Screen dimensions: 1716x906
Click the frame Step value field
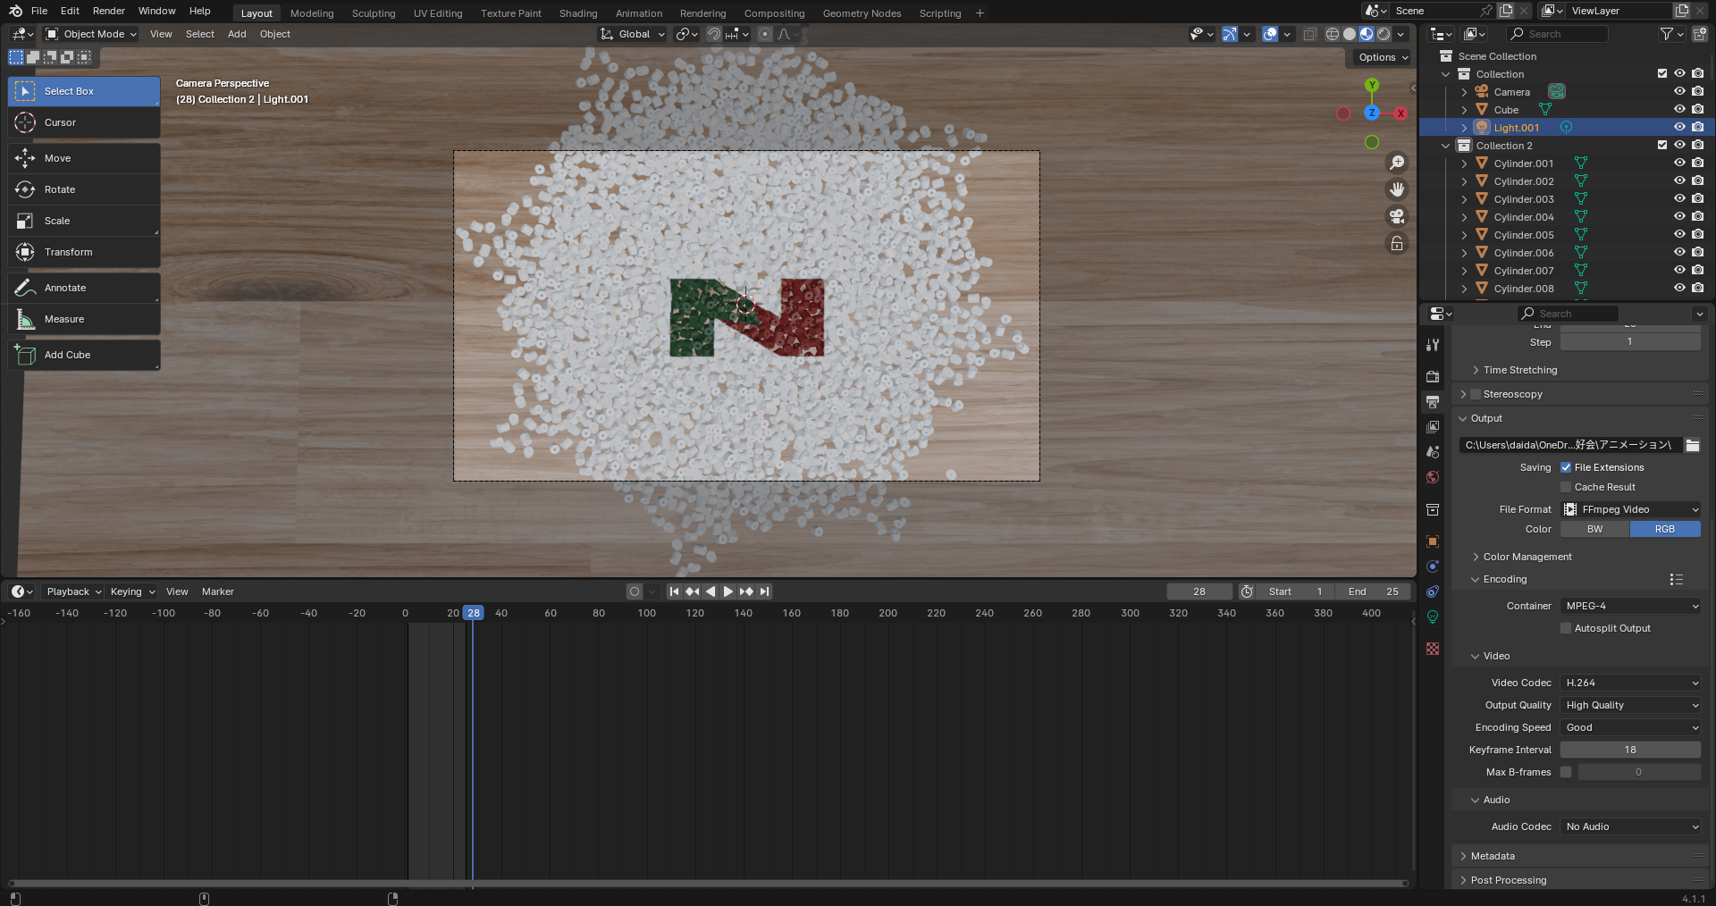[x=1630, y=342]
